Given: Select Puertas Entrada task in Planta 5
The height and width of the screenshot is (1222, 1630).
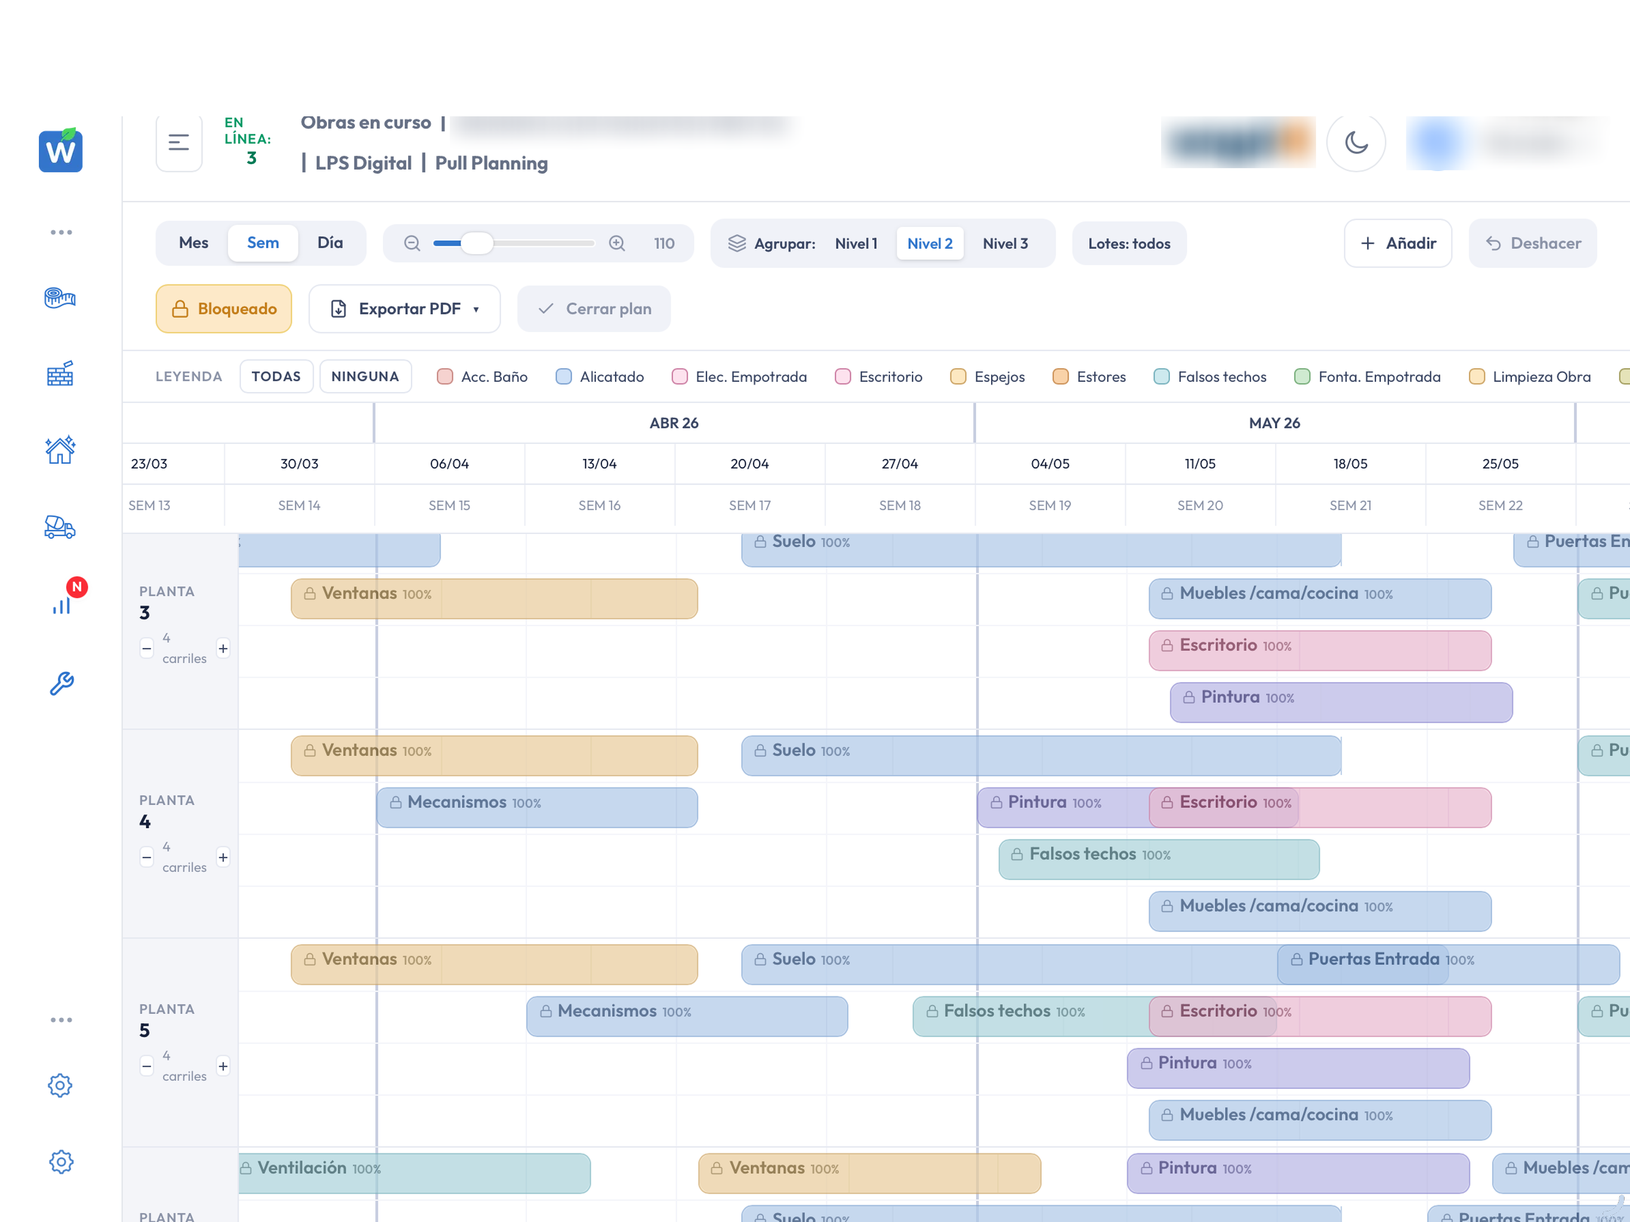Looking at the screenshot, I should tap(1448, 964).
